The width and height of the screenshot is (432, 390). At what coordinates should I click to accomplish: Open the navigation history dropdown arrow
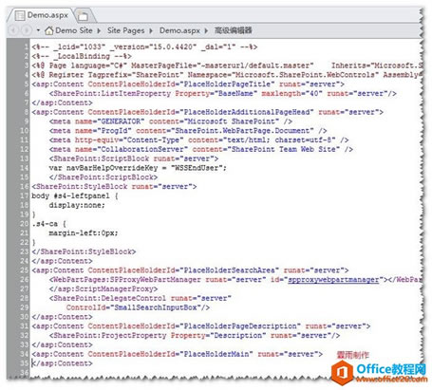(38, 30)
